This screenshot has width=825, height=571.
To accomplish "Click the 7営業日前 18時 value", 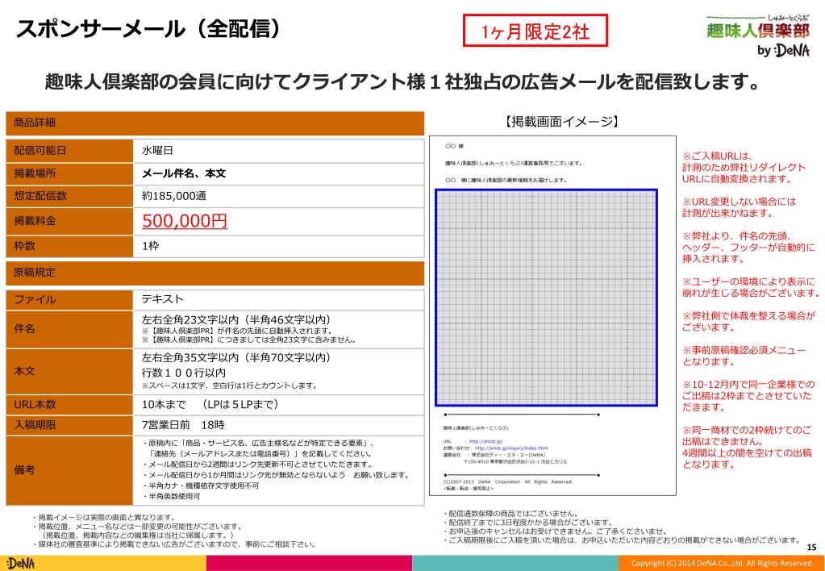I will point(183,425).
